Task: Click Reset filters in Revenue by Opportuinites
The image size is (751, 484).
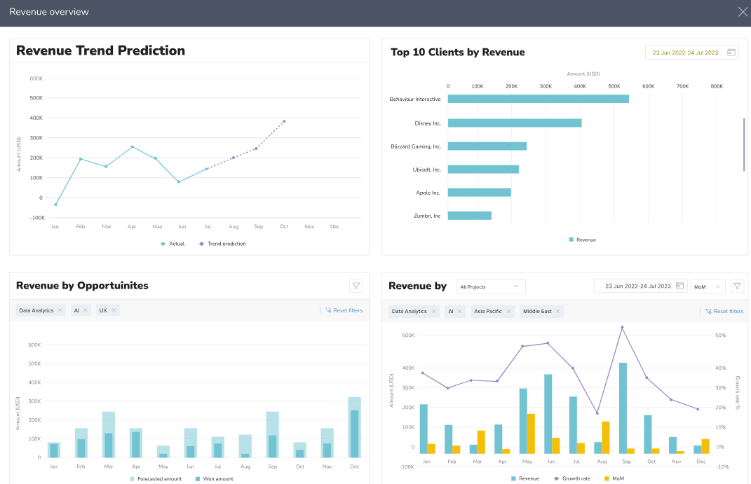Action: point(343,310)
